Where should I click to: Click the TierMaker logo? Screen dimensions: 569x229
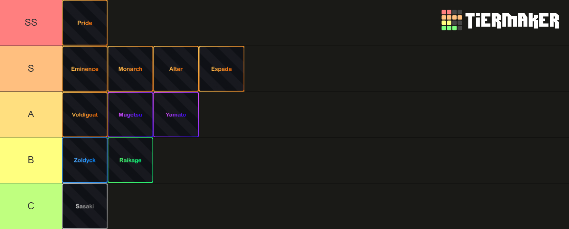coord(500,20)
